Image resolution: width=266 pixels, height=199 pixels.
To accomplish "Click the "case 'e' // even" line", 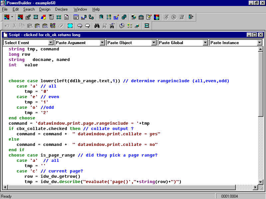I will pyautogui.click(x=38, y=97).
